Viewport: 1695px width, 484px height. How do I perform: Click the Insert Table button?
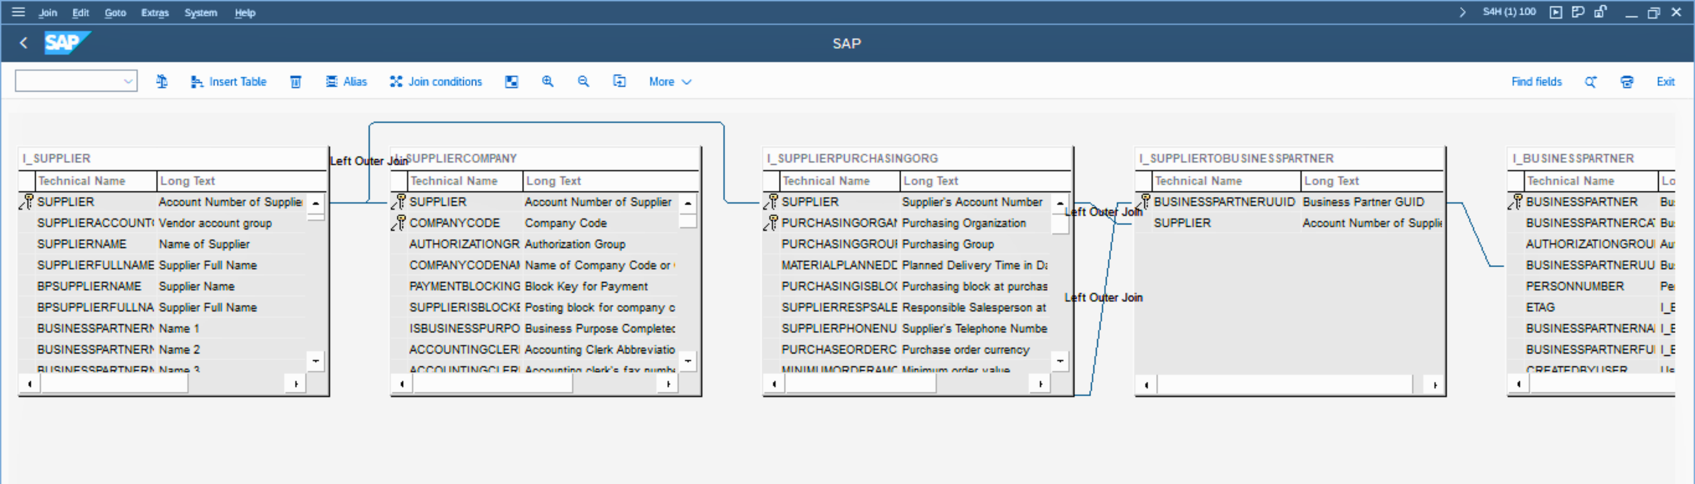tap(228, 81)
